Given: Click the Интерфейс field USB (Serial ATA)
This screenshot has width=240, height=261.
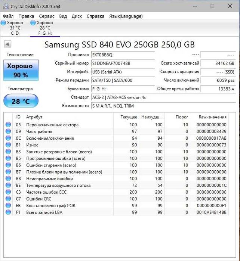Looking at the screenshot, I should point(123,72).
